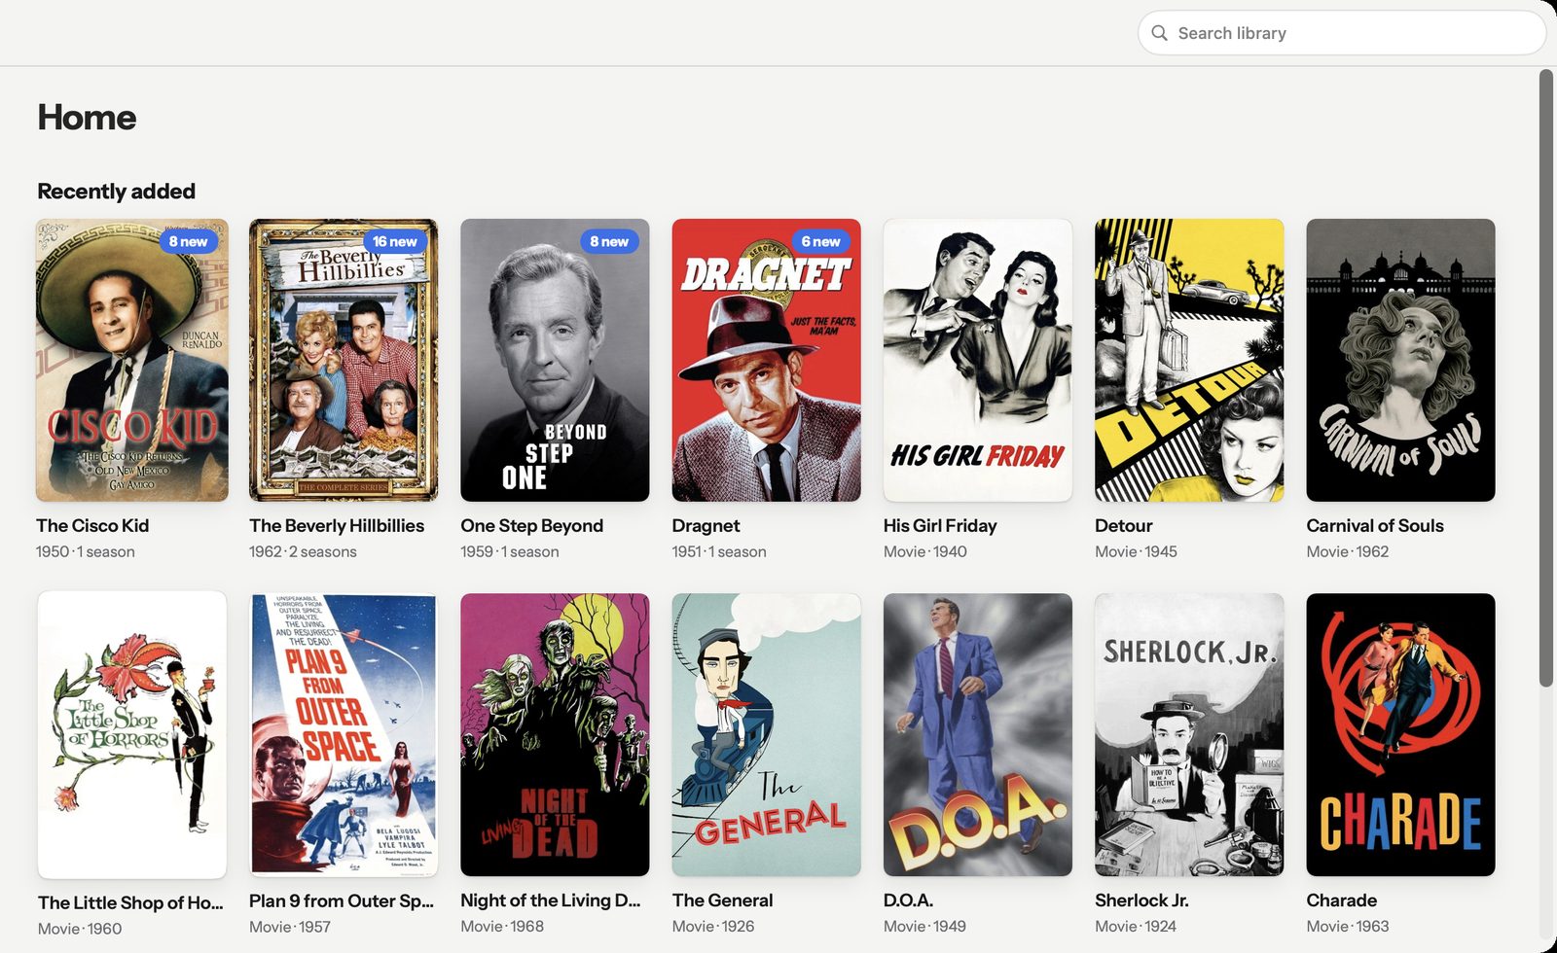Viewport: 1557px width, 953px height.
Task: Focus the Search library field
Action: (x=1341, y=33)
